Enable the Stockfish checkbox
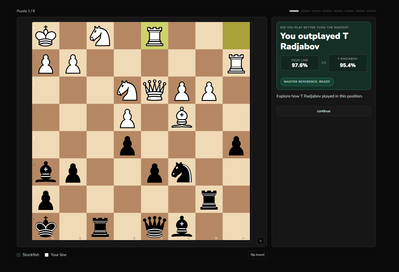The width and height of the screenshot is (399, 272). click(19, 255)
